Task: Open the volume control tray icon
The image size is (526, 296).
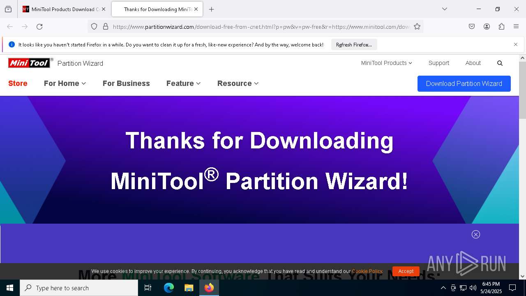Action: tap(473, 288)
